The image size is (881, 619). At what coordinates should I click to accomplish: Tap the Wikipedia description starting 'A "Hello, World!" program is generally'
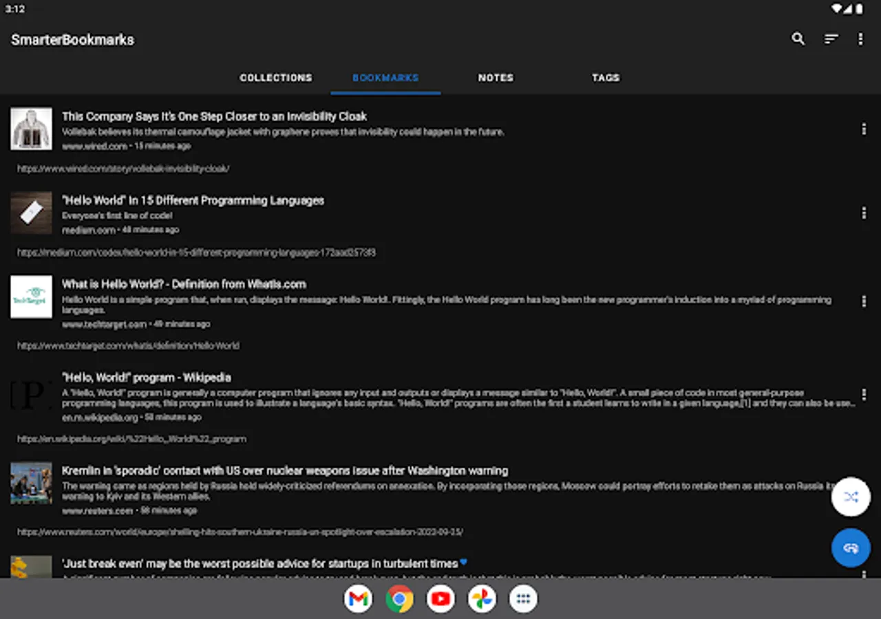pyautogui.click(x=458, y=398)
